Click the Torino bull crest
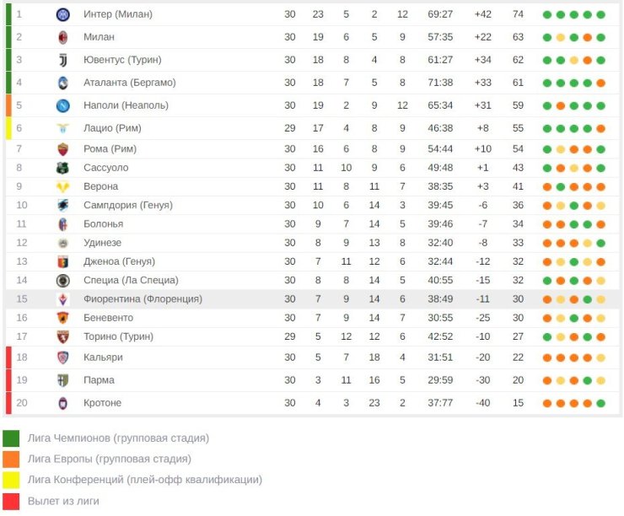The height and width of the screenshot is (516, 624). point(63,336)
